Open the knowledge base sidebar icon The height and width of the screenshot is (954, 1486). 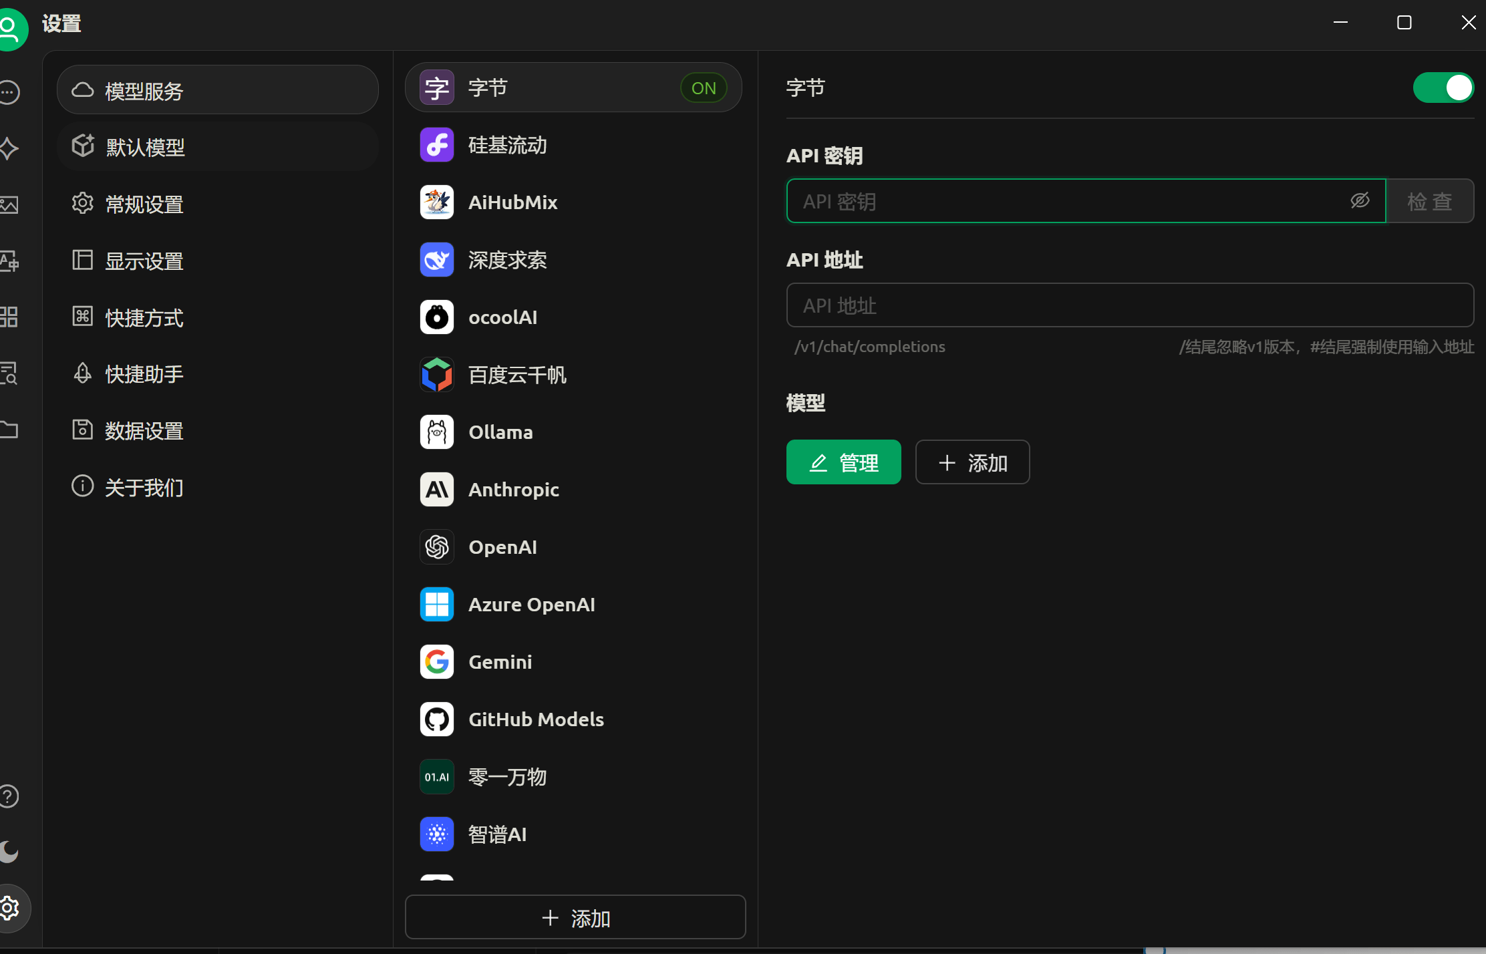coord(9,373)
